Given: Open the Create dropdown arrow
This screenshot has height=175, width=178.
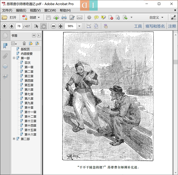Looking at the screenshot, I should tap(39, 17).
